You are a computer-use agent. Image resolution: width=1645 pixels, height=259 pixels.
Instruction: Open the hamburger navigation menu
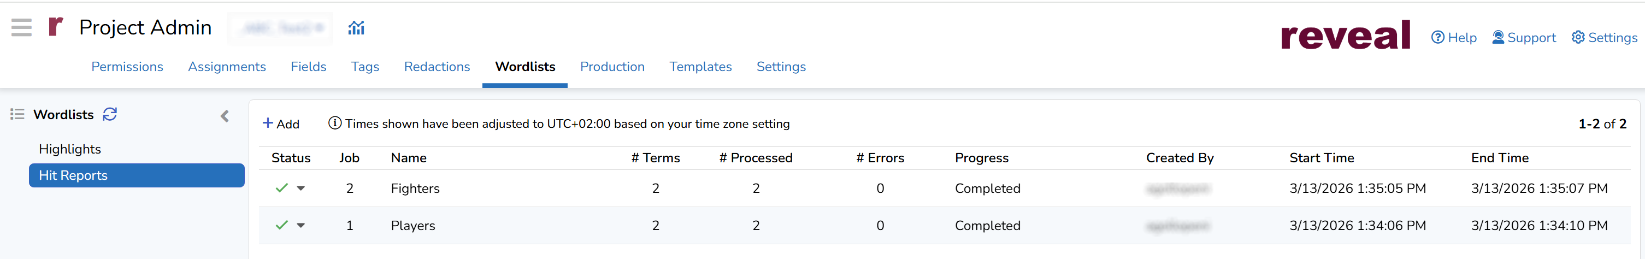pos(21,27)
